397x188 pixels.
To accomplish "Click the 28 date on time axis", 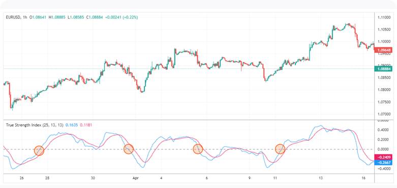I will (x=47, y=178).
